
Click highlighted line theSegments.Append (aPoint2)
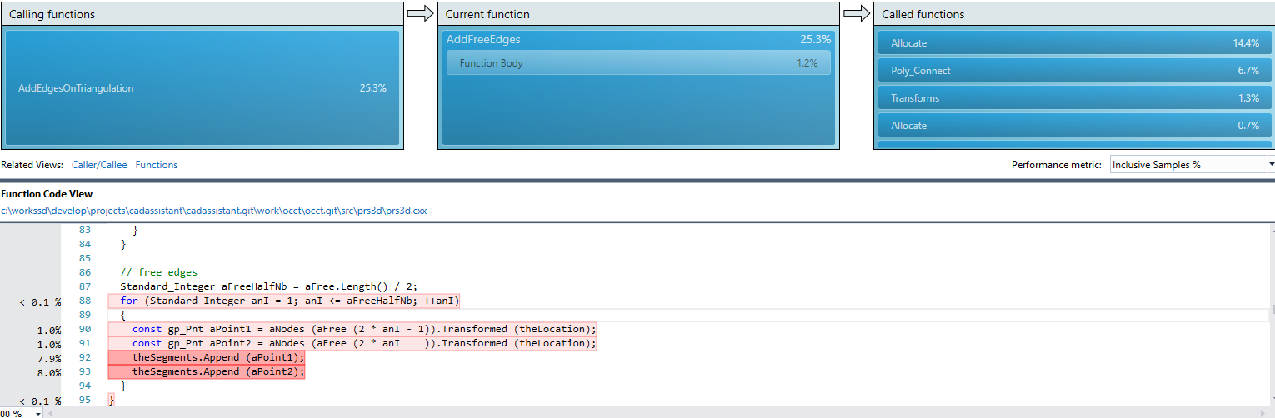point(218,372)
